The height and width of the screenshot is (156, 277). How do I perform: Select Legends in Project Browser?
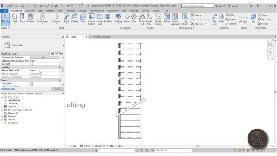(x=12, y=107)
